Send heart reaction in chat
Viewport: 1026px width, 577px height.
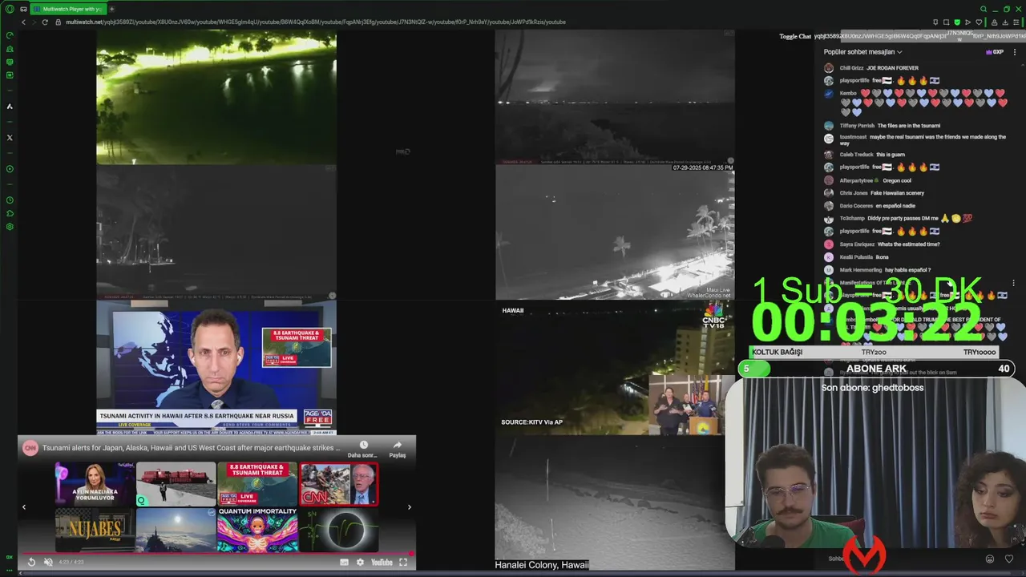[1009, 559]
